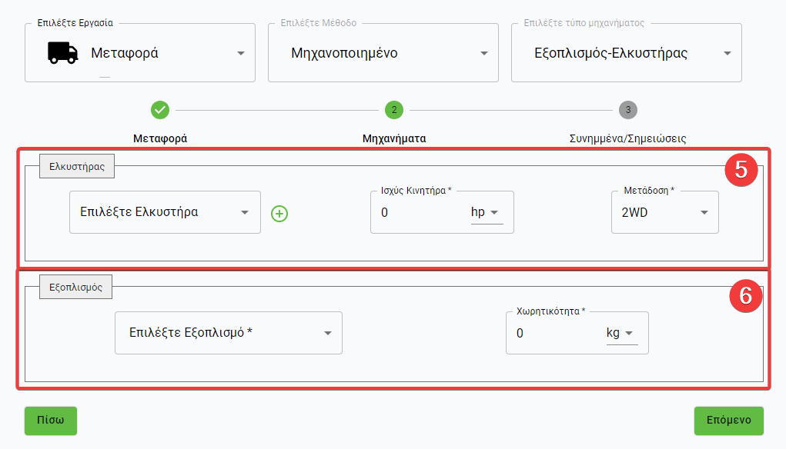The image size is (786, 449).
Task: Change the hp power unit dropdown
Action: click(486, 212)
